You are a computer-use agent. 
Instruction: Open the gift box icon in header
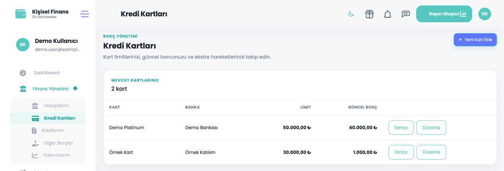coord(369,14)
